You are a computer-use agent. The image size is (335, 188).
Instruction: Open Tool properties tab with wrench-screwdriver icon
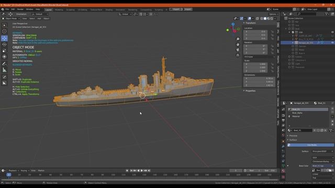tap(283, 109)
